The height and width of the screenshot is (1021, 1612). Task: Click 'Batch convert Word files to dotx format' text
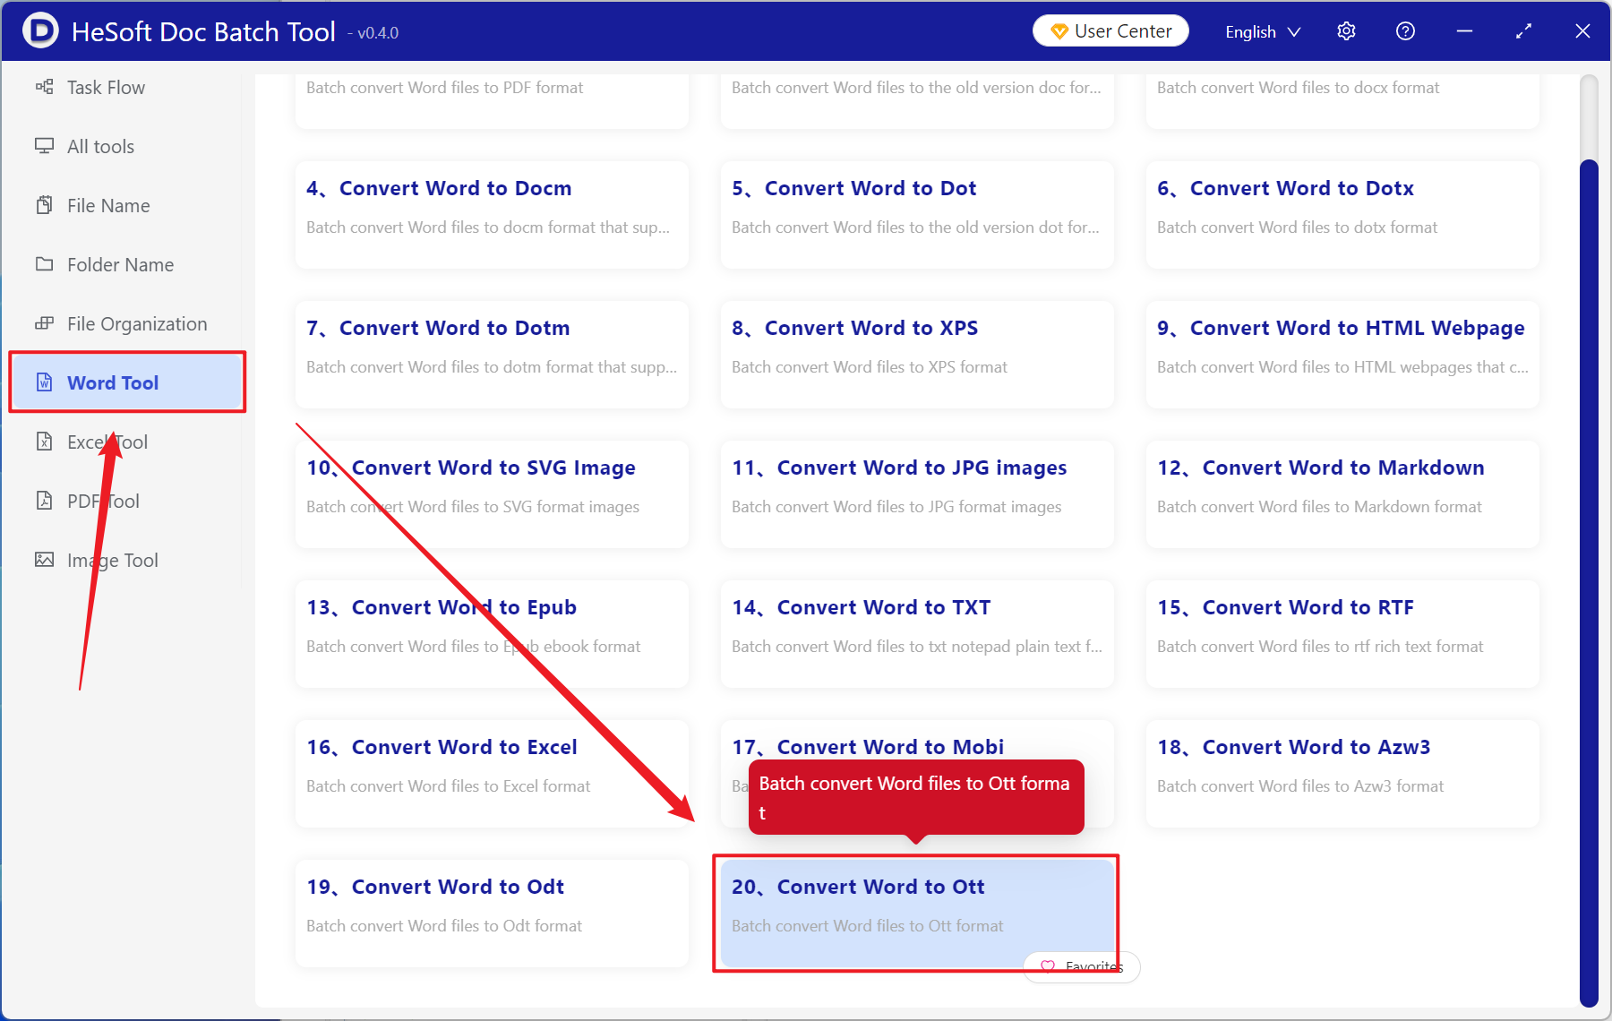[x=1297, y=227]
